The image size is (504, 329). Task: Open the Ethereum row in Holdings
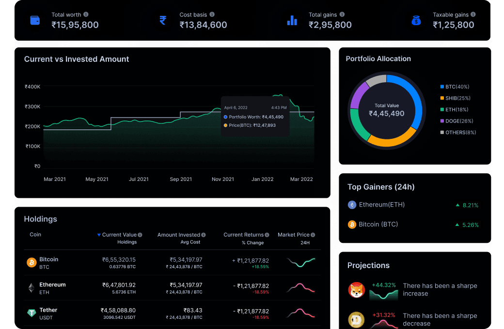tap(52, 285)
